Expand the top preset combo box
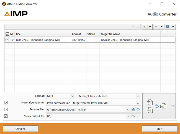 coord(133,27)
